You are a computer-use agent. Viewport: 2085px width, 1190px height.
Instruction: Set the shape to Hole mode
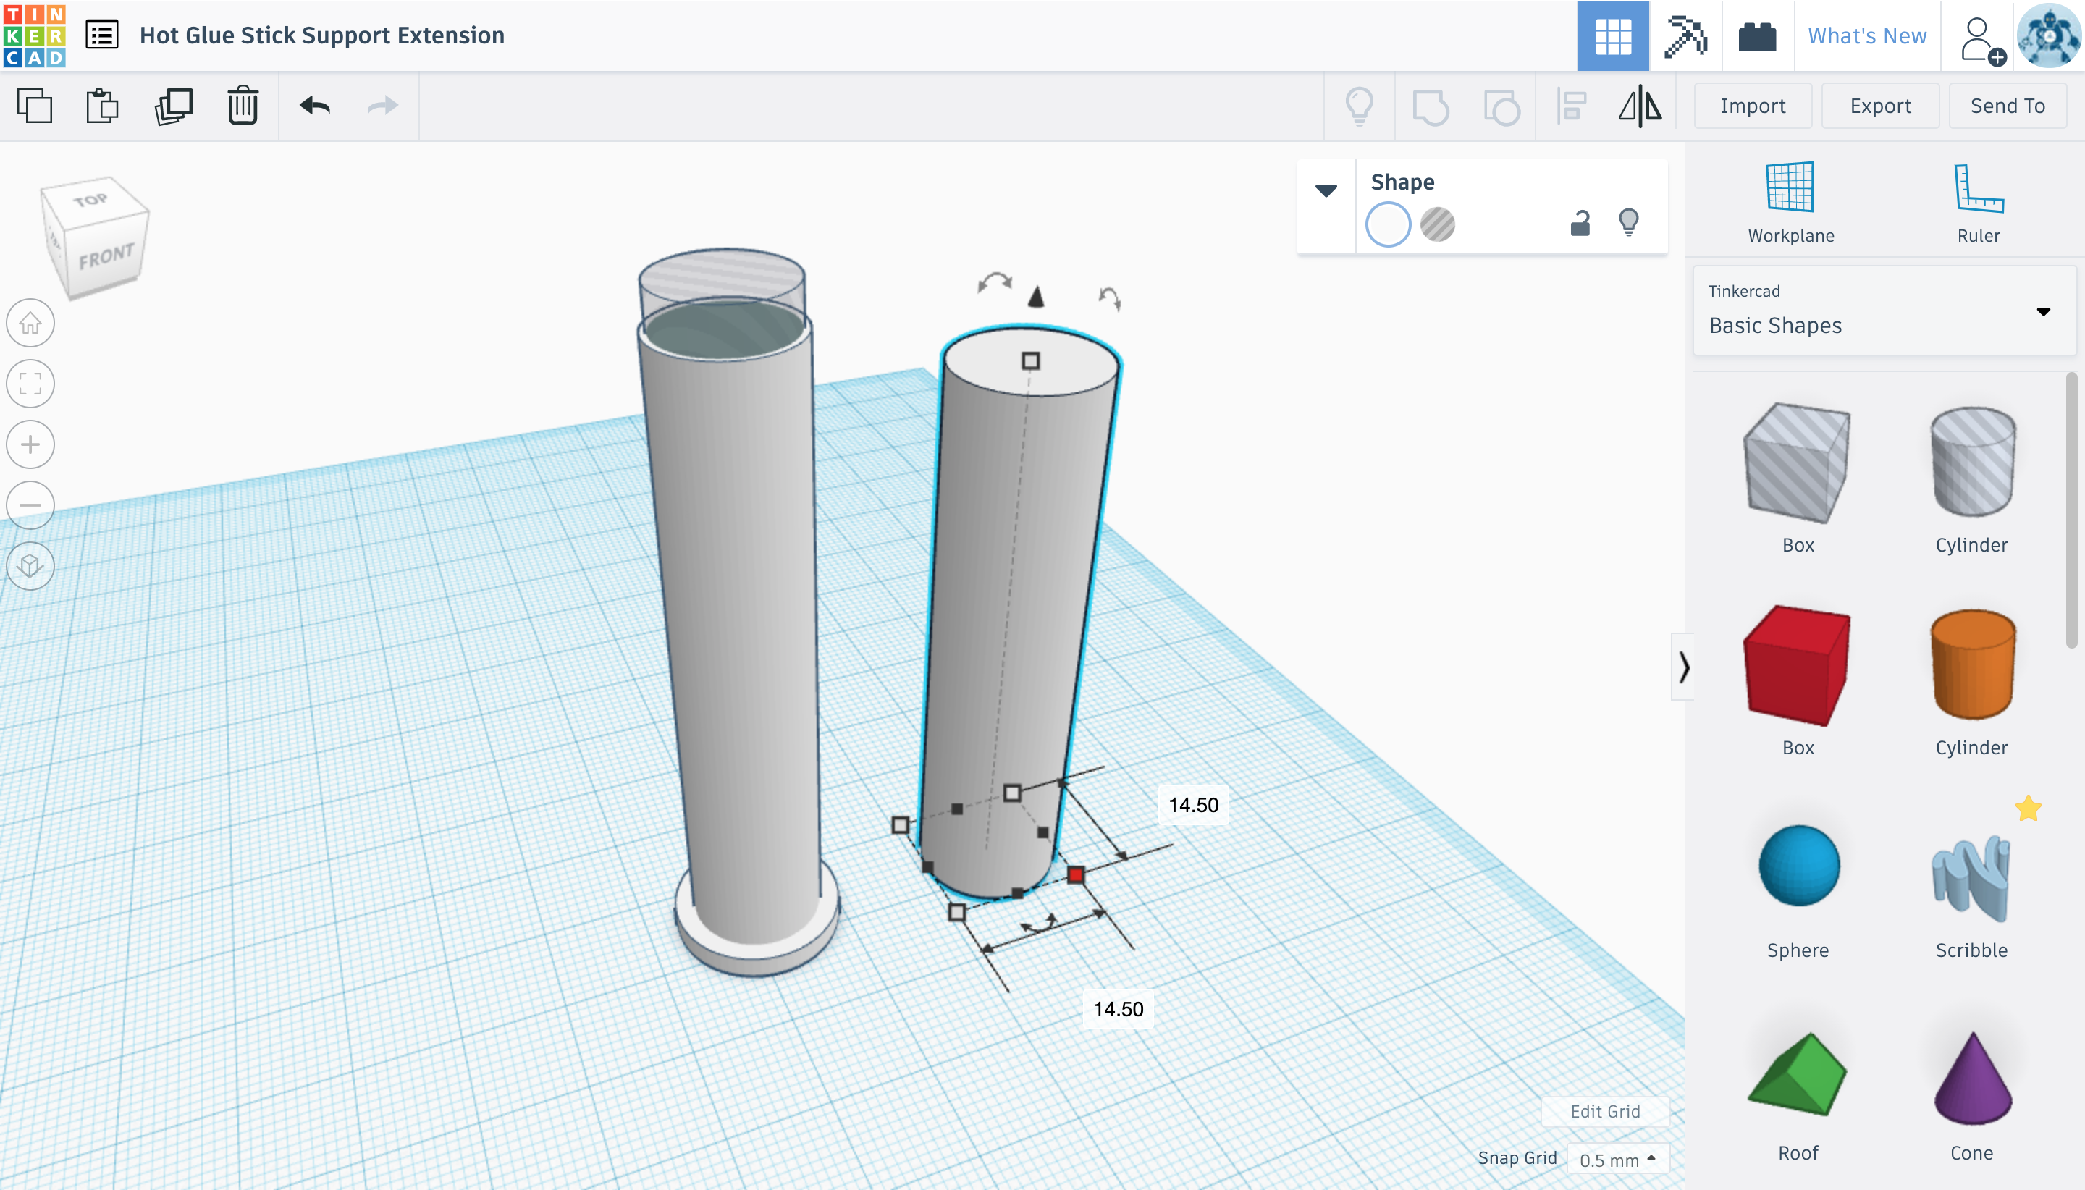point(1437,225)
